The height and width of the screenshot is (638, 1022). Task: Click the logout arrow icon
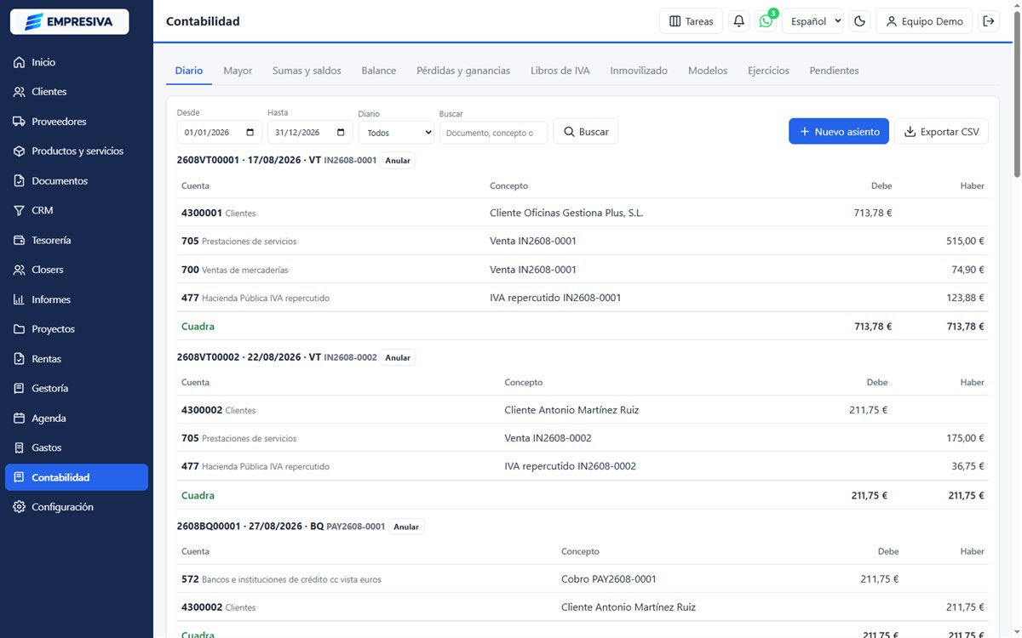click(x=988, y=21)
